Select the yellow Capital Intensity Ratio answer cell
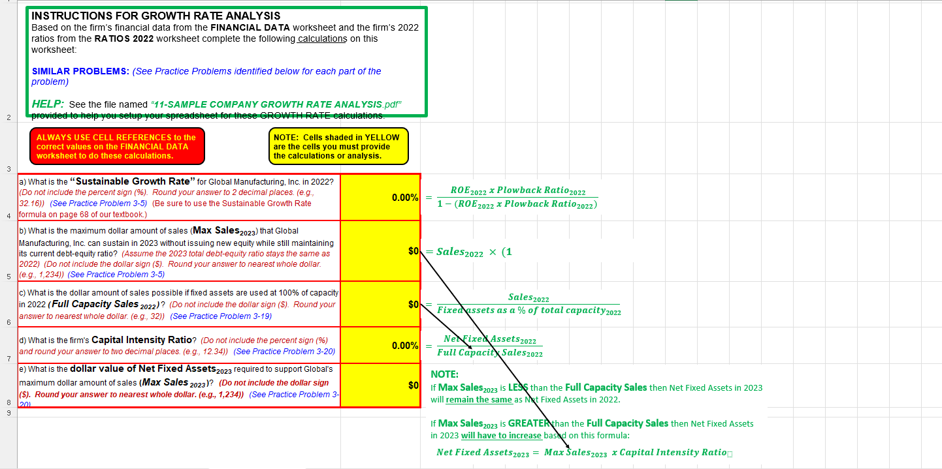Image resolution: width=942 pixels, height=469 pixels. coord(380,345)
